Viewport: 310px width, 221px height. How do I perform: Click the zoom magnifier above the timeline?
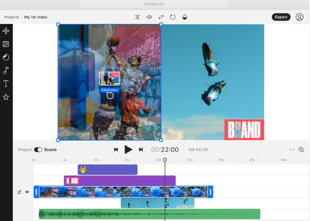[301, 149]
